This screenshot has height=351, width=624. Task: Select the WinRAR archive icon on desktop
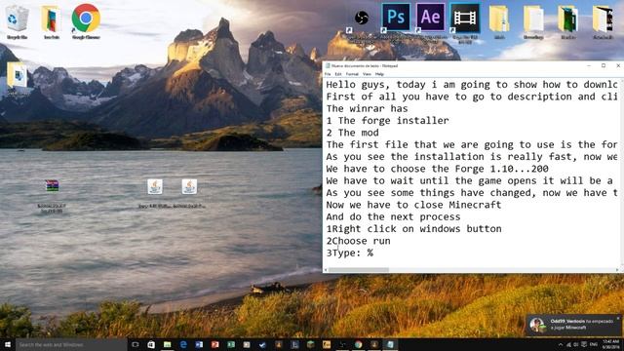(52, 186)
